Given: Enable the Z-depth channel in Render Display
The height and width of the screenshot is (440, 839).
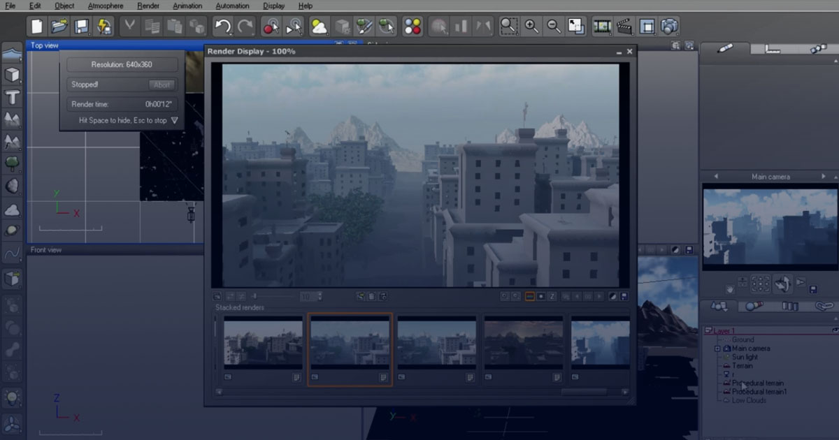Looking at the screenshot, I should click(552, 295).
